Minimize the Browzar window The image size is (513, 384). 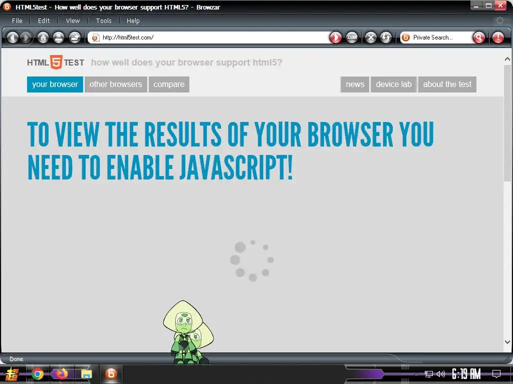coord(476,5)
